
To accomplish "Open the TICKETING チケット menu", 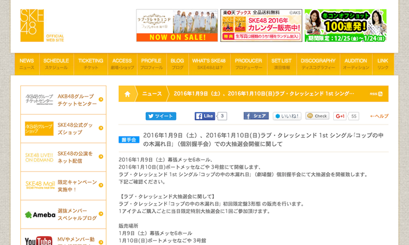I will pyautogui.click(x=91, y=64).
